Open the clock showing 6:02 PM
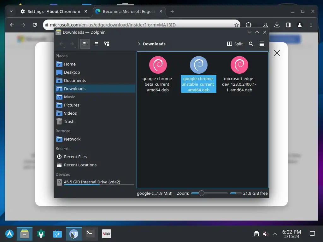323x242 pixels. pos(291,234)
